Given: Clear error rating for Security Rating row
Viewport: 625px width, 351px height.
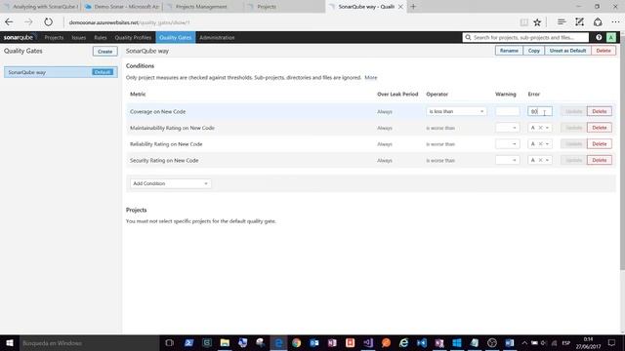Looking at the screenshot, I should click(x=540, y=160).
